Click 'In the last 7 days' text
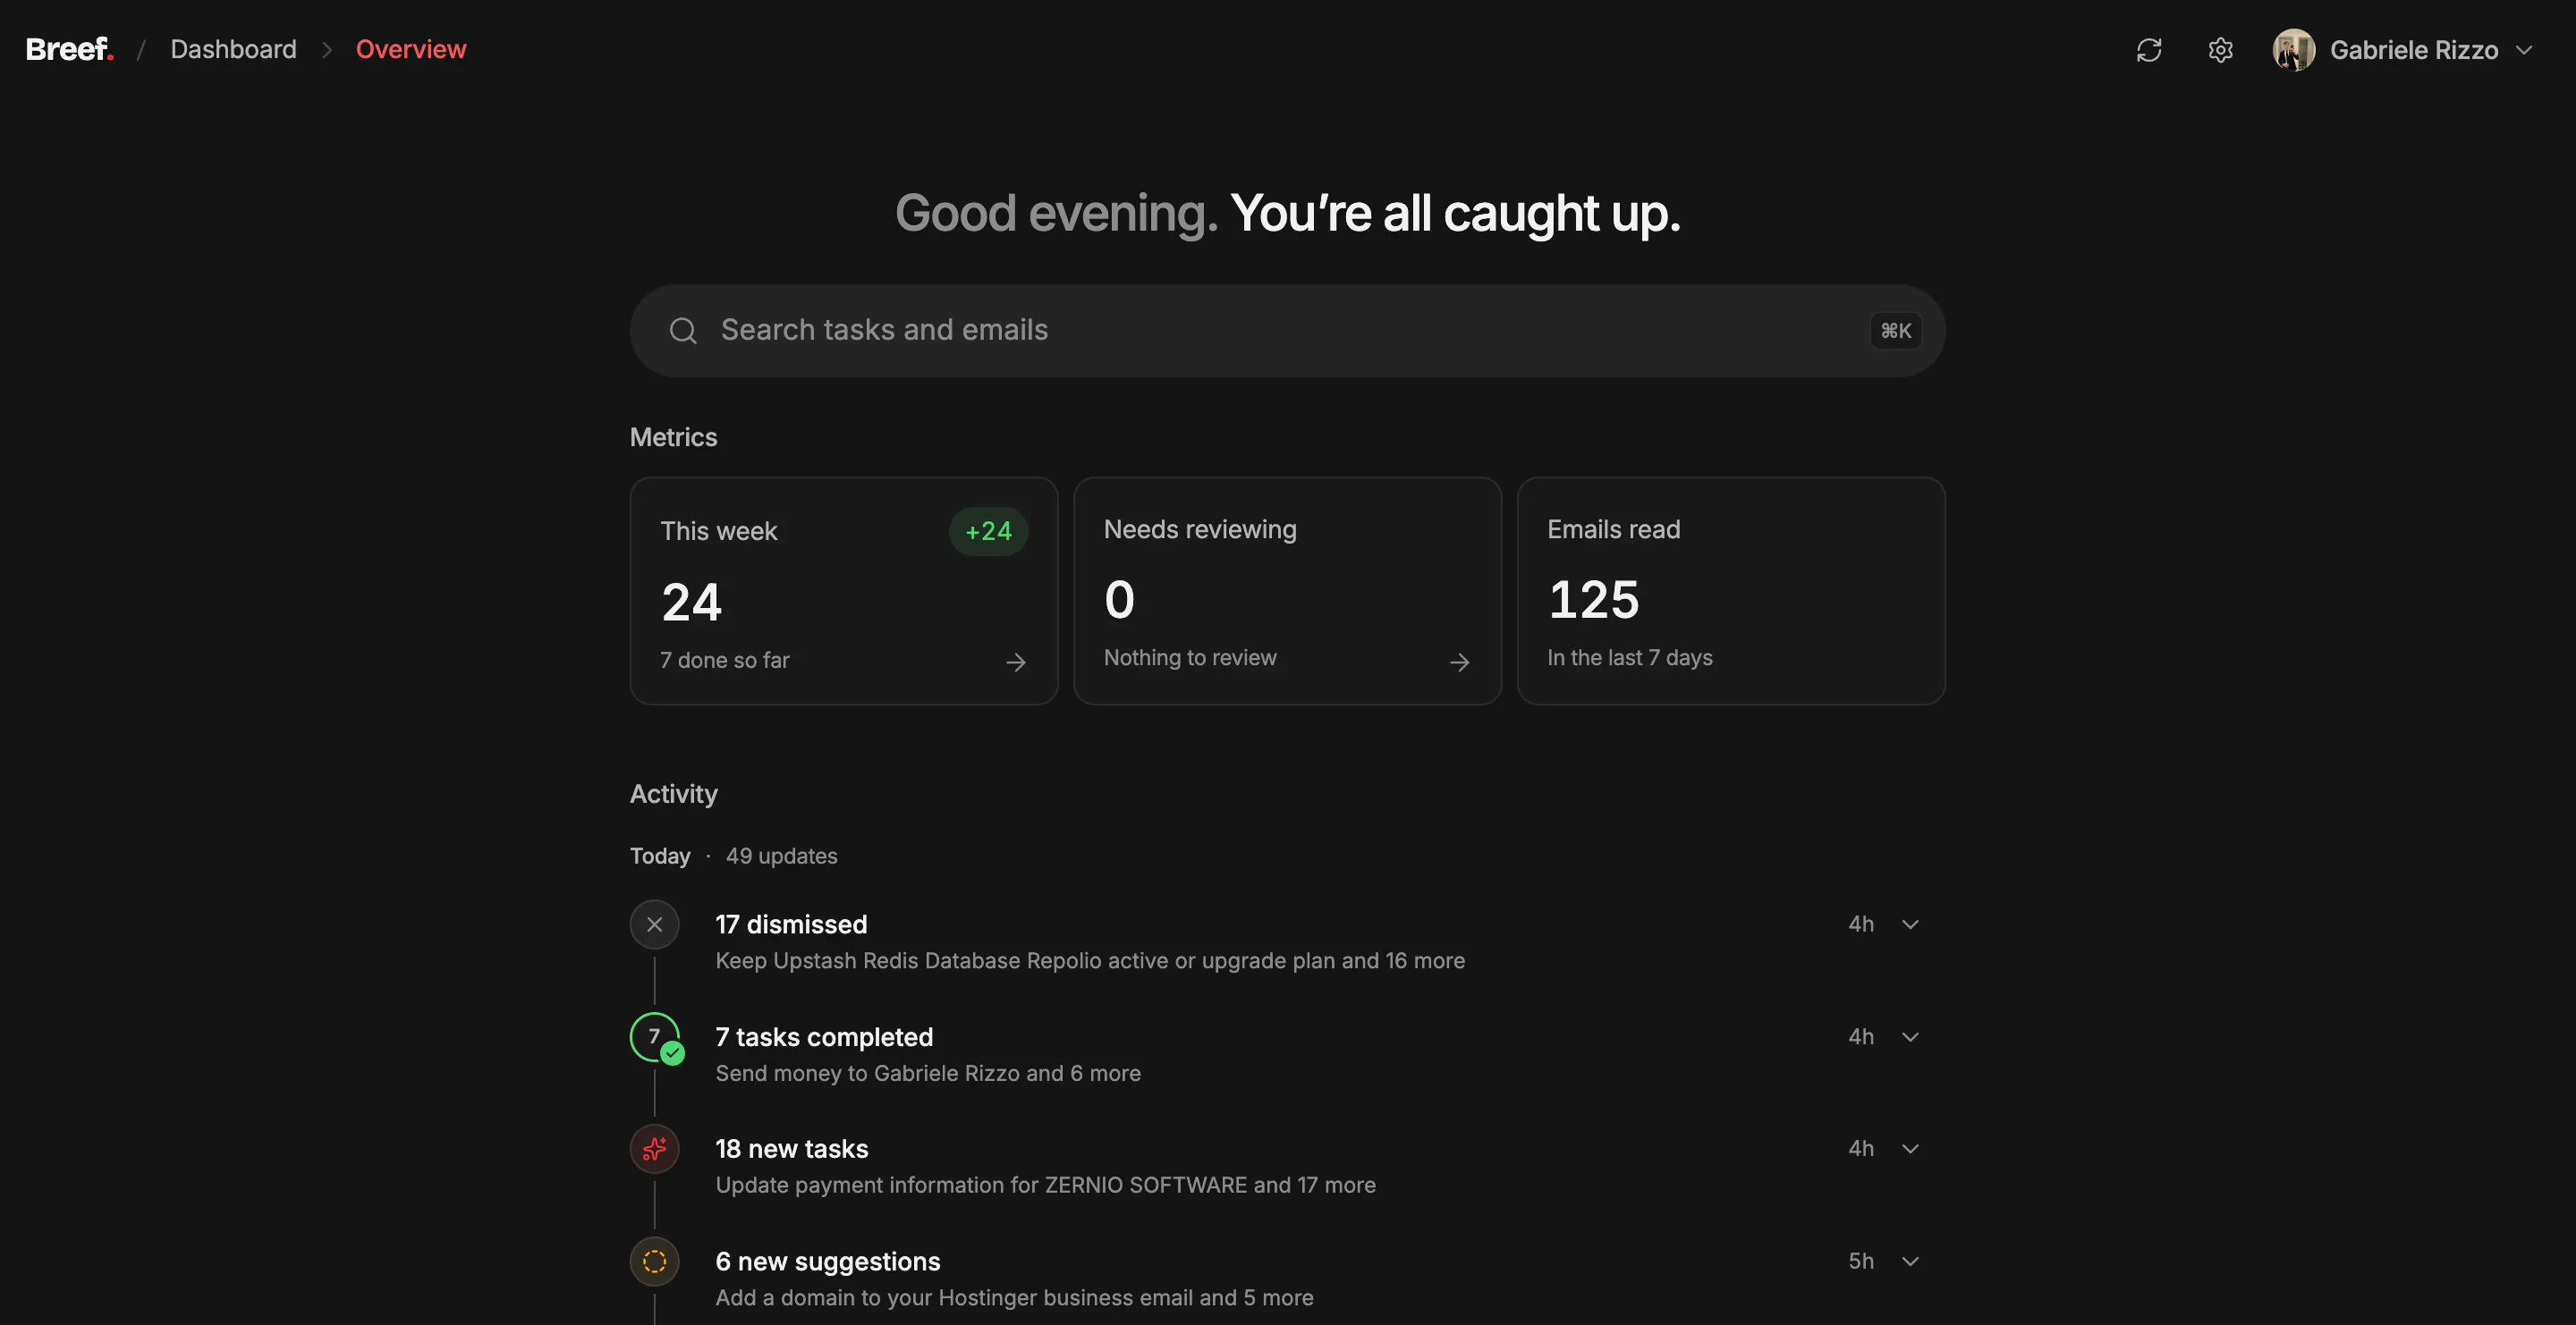The height and width of the screenshot is (1325, 2576). [1630, 657]
